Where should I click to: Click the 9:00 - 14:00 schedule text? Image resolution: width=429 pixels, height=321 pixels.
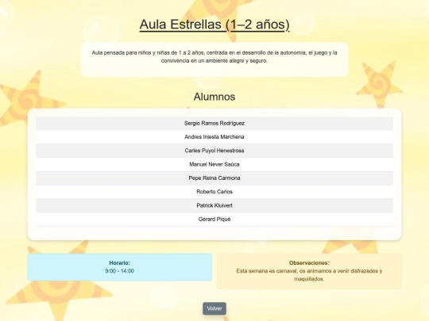coord(119,271)
